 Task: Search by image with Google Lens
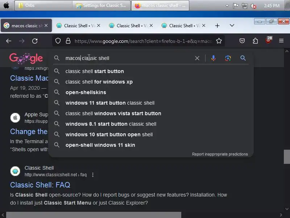[x=228, y=58]
